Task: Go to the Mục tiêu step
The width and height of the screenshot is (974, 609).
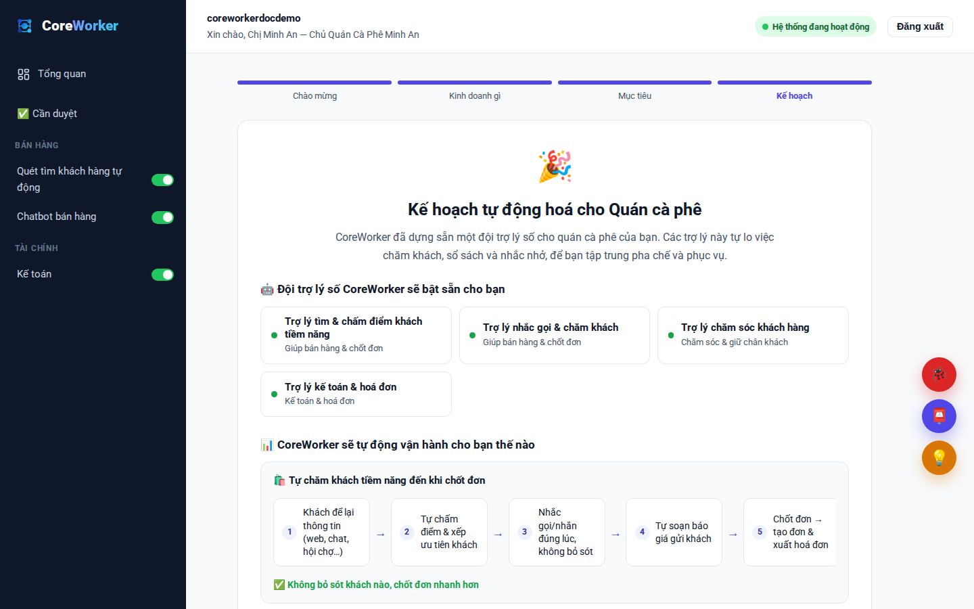Action: [634, 96]
